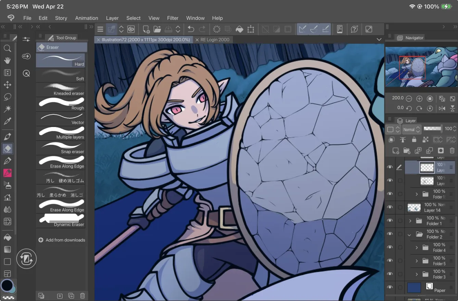This screenshot has height=301, width=458.
Task: Click the smartphone connection icon
Action: [340, 29]
